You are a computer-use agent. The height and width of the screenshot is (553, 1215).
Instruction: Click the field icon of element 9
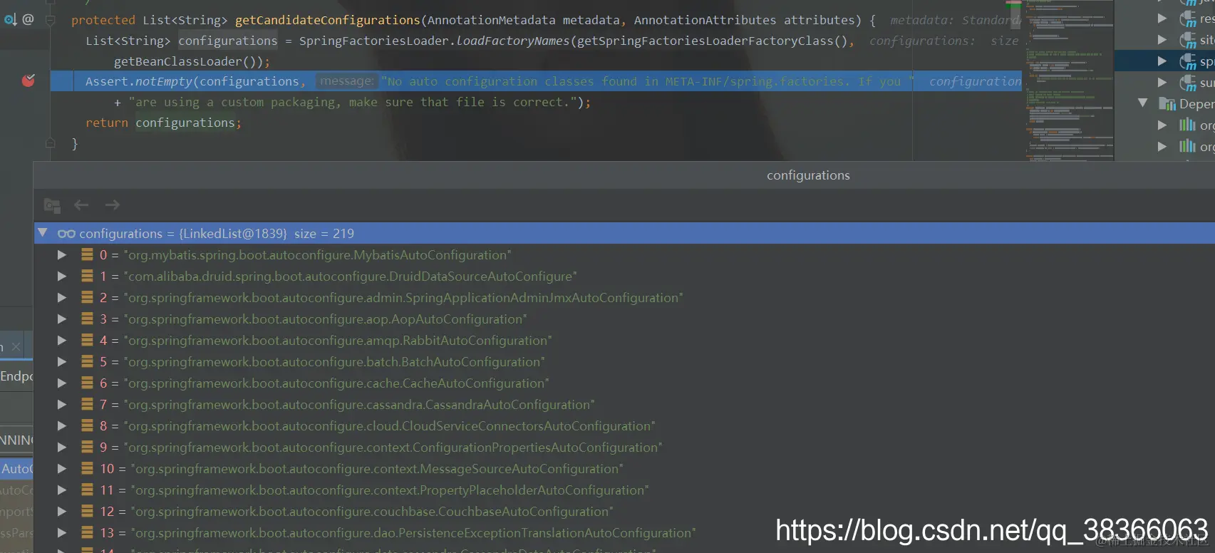[x=87, y=447]
